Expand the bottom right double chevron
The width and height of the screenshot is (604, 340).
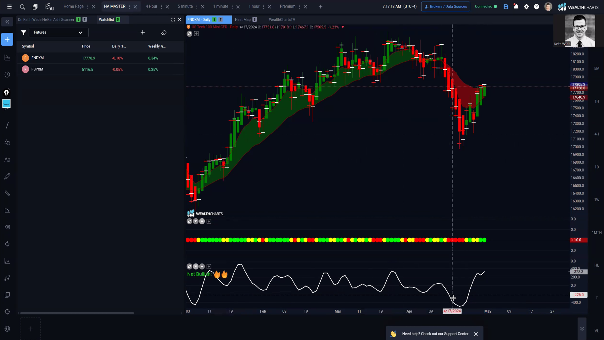(x=582, y=329)
